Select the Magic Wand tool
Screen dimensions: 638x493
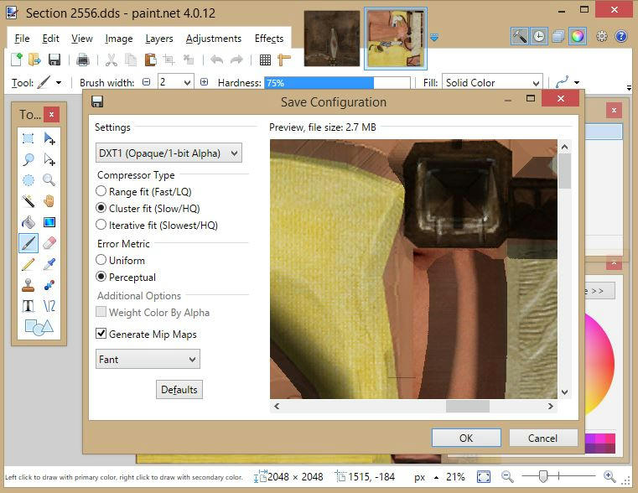tap(28, 201)
